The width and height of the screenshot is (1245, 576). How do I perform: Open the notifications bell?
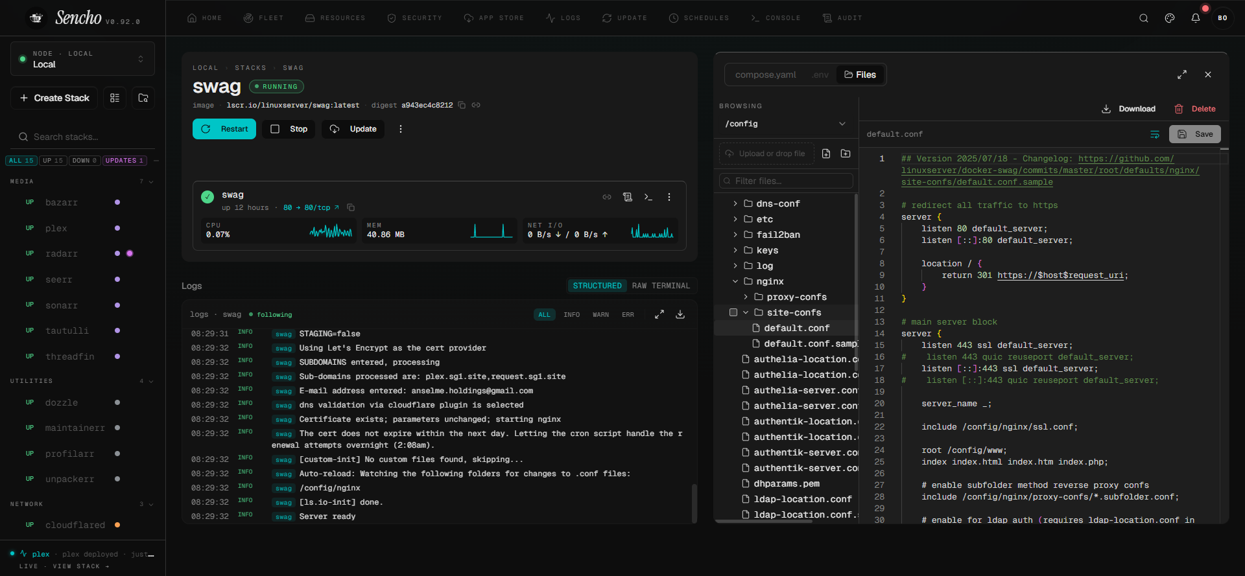coord(1196,18)
